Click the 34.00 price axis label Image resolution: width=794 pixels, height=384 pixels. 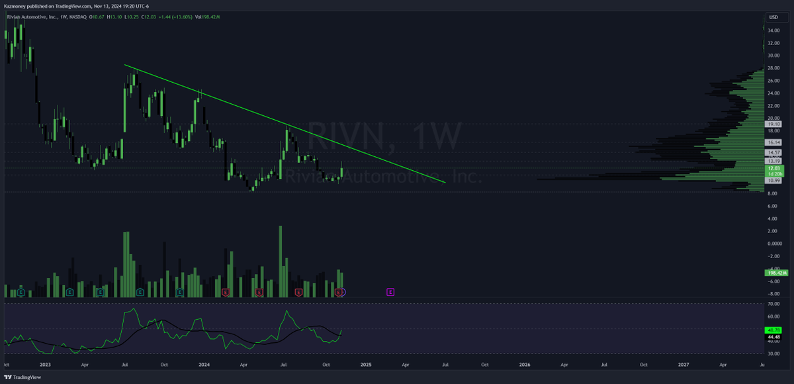tap(773, 30)
